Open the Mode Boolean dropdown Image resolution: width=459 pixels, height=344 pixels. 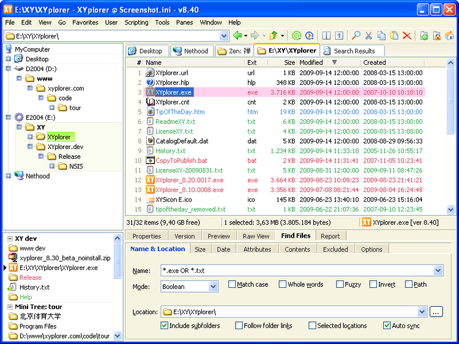[213, 287]
